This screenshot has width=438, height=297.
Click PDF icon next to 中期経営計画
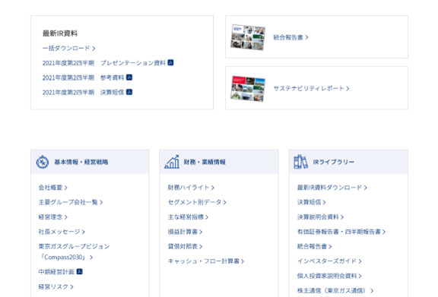point(80,271)
